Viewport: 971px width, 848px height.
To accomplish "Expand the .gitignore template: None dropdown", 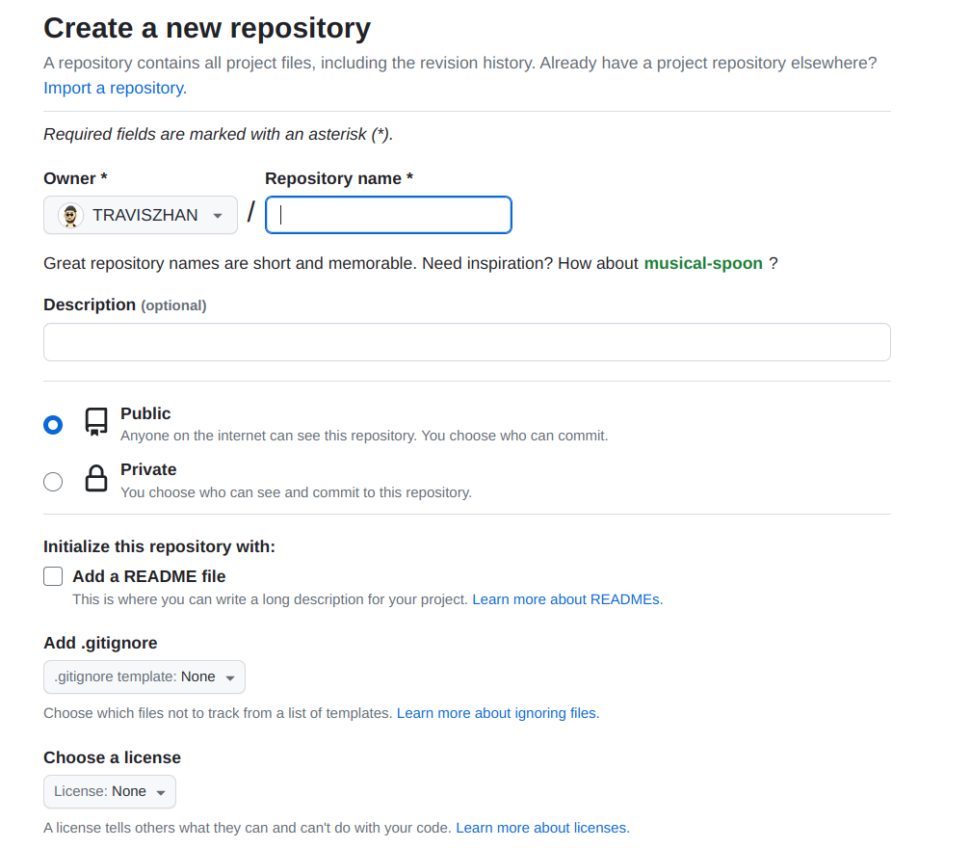I will coord(144,677).
